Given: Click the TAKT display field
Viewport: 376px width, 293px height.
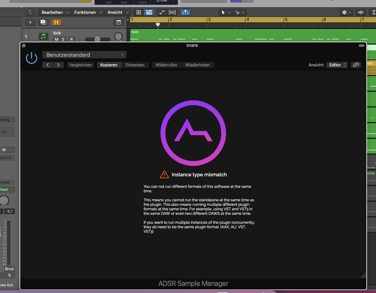Looking at the screenshot, I should click(x=109, y=2).
